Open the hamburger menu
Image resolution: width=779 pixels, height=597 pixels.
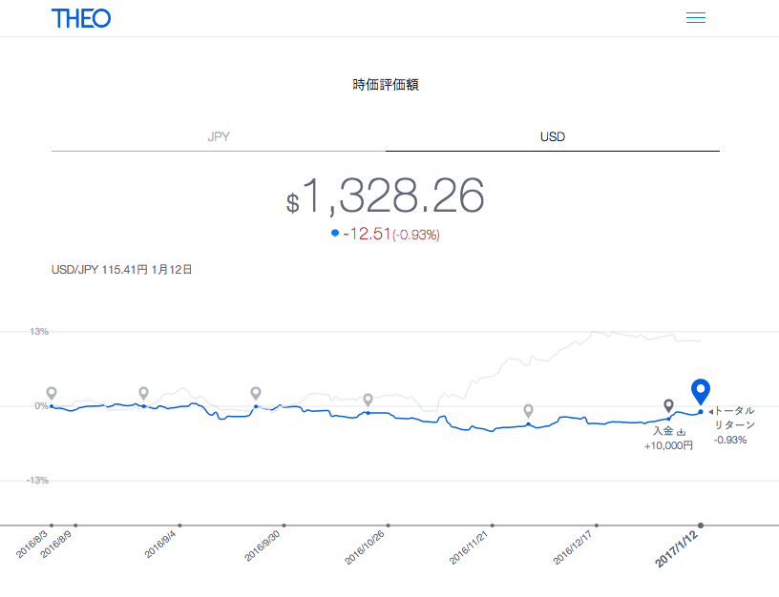696,18
